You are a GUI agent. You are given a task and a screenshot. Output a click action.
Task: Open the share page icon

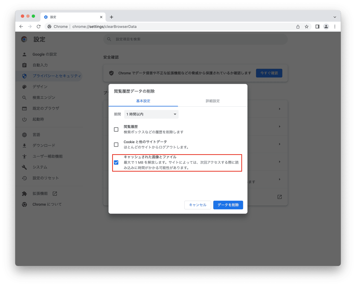(298, 27)
